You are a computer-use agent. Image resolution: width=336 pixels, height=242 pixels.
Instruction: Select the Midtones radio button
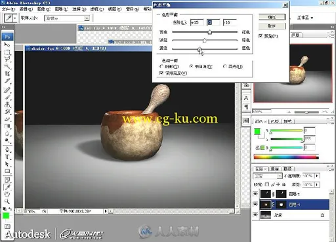[x=191, y=66]
